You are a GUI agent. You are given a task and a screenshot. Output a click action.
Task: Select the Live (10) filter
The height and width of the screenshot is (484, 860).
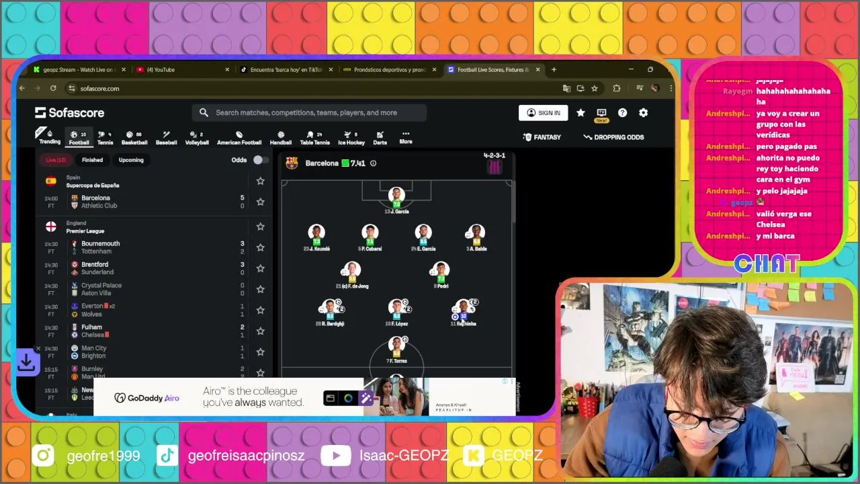tap(56, 160)
